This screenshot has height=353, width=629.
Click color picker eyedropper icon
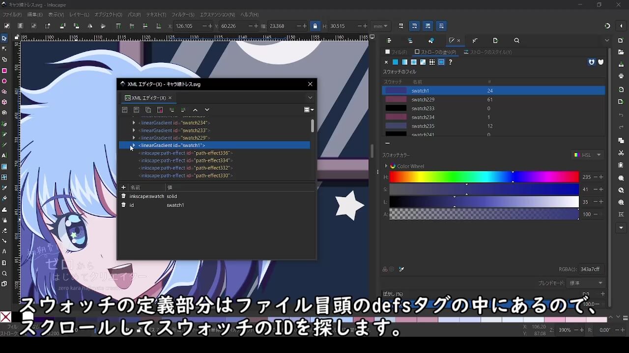[401, 269]
